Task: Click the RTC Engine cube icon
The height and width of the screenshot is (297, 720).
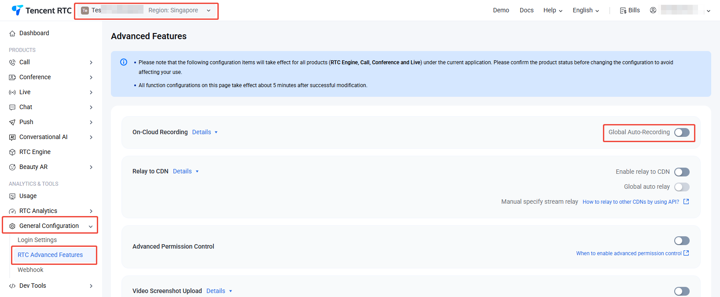Action: click(12, 152)
